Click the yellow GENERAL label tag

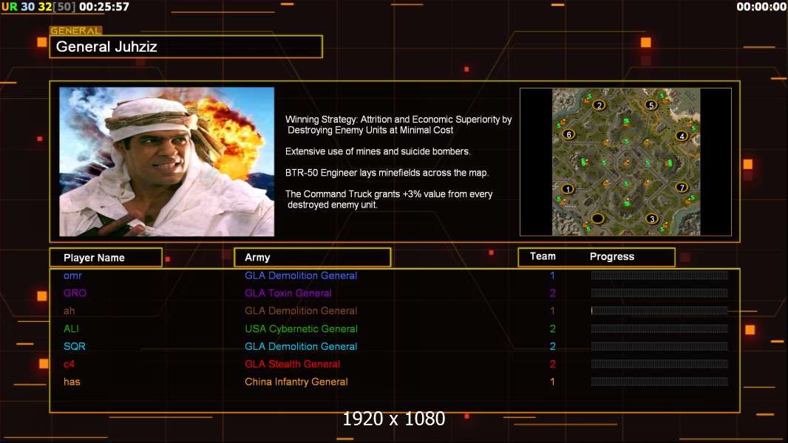76,30
